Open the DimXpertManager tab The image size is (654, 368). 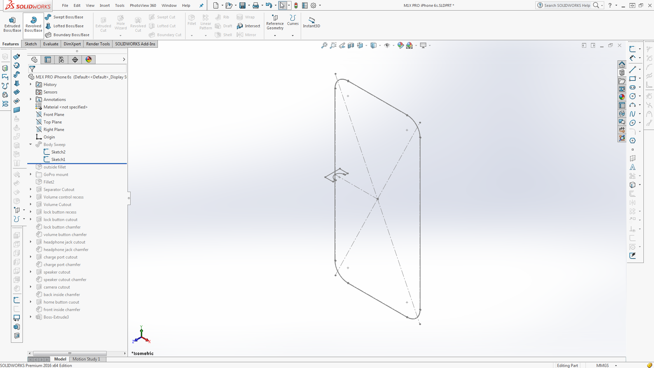[75, 60]
